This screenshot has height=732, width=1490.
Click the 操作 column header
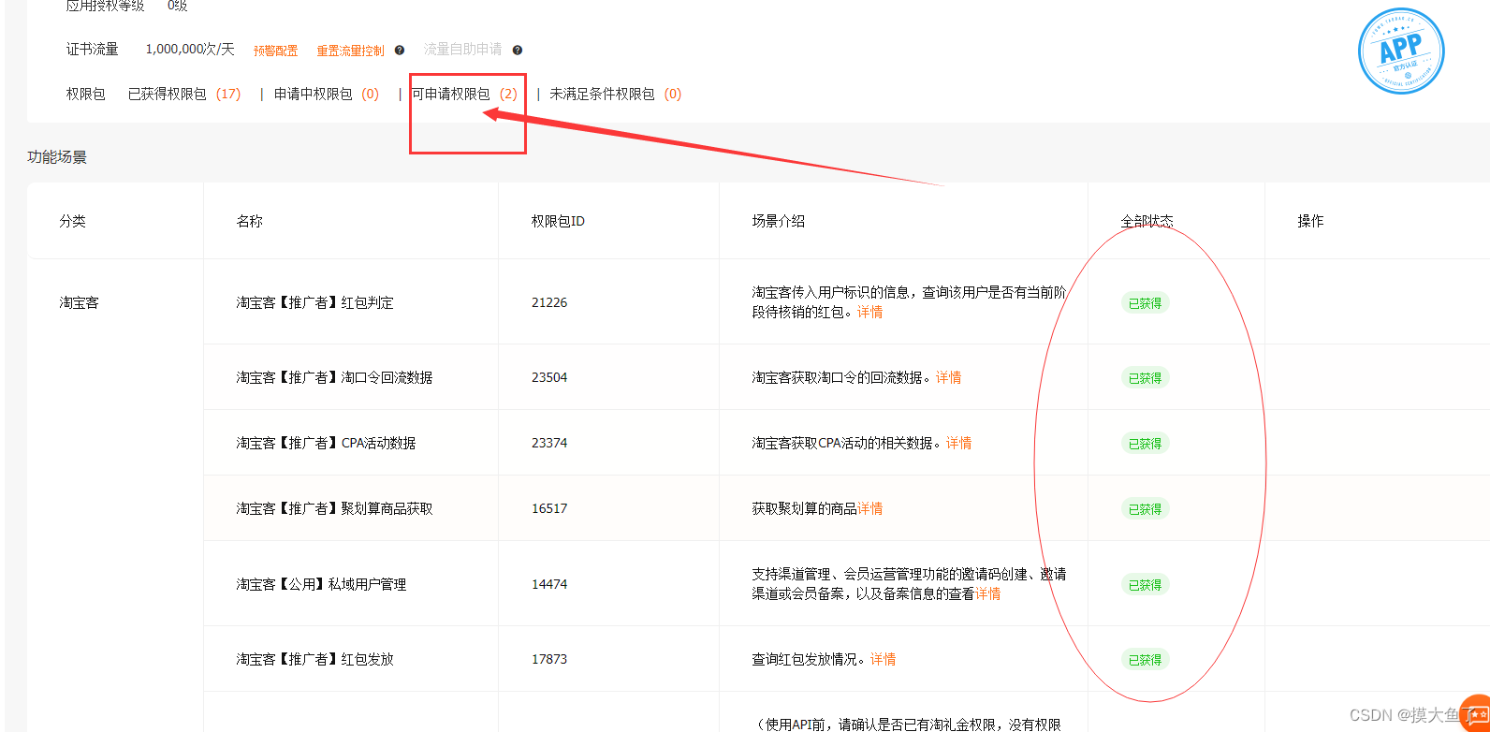click(1310, 221)
